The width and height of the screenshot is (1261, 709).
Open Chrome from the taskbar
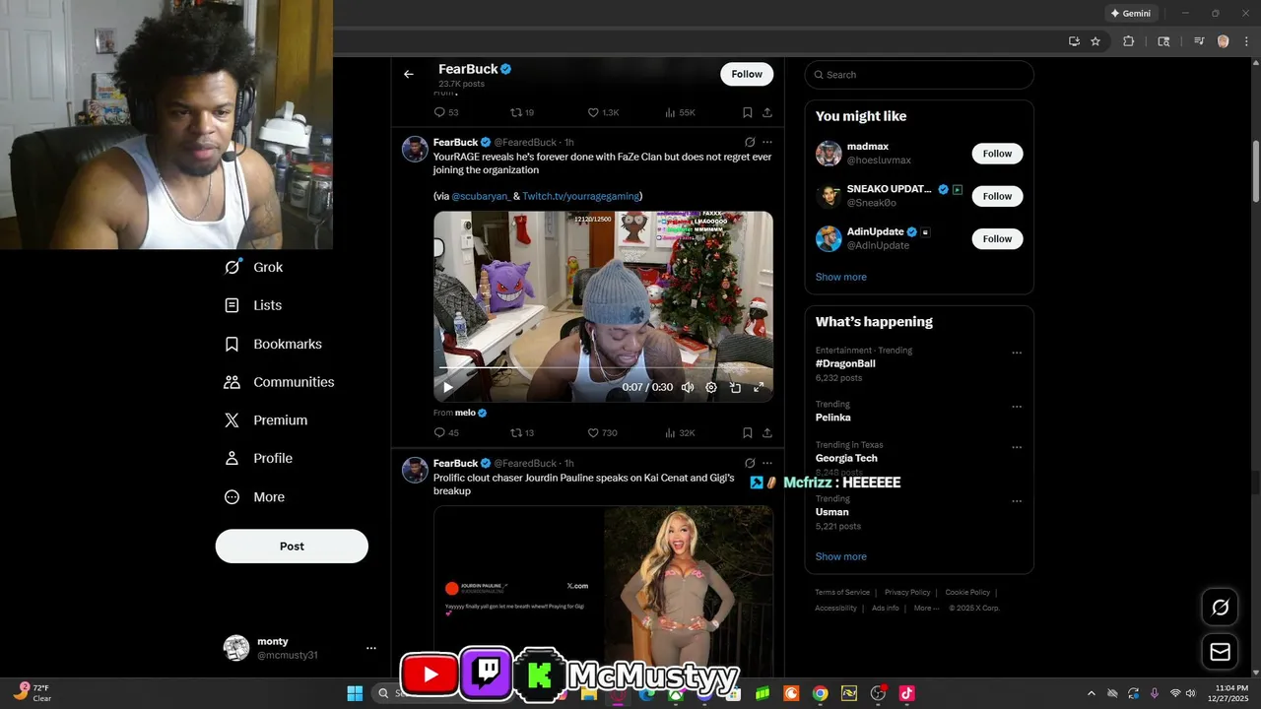tap(820, 693)
